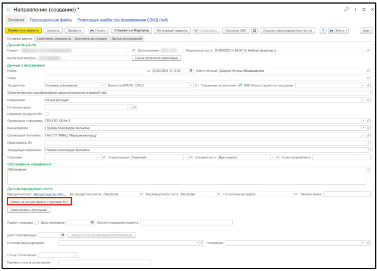Switch to Заключение специалиста tab
This screenshot has width=377, height=271.
[53, 39]
